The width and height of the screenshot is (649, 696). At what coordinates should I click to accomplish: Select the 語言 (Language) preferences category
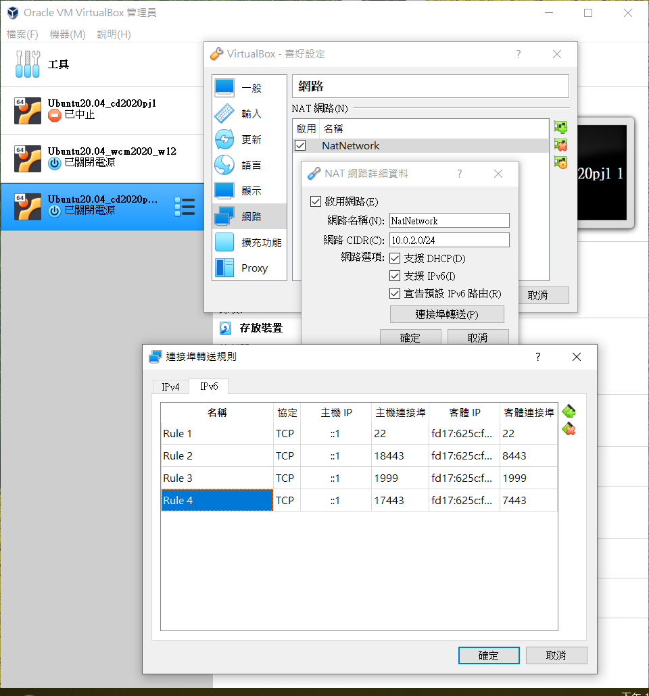(x=250, y=165)
